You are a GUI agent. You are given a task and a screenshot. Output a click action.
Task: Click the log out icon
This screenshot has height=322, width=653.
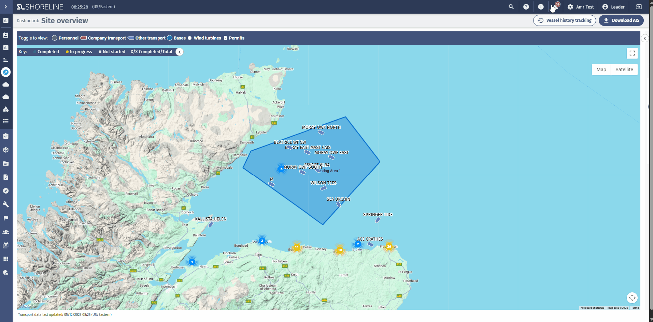coord(639,7)
